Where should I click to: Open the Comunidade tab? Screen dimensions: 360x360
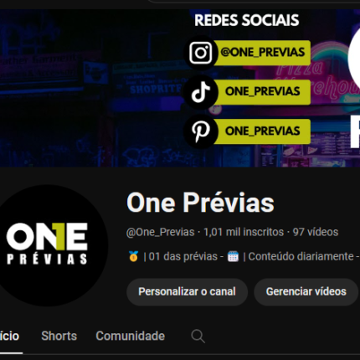[x=131, y=336]
